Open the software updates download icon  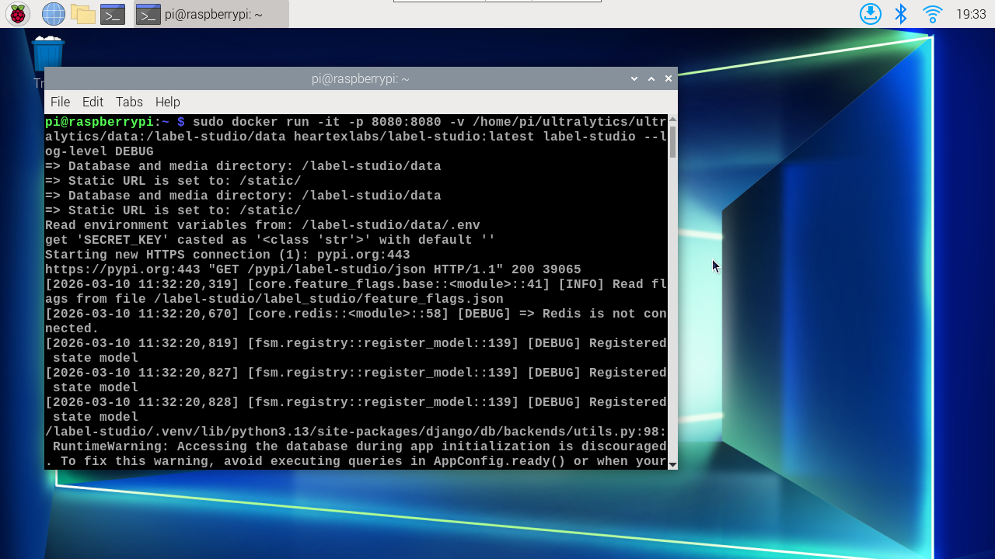[871, 14]
